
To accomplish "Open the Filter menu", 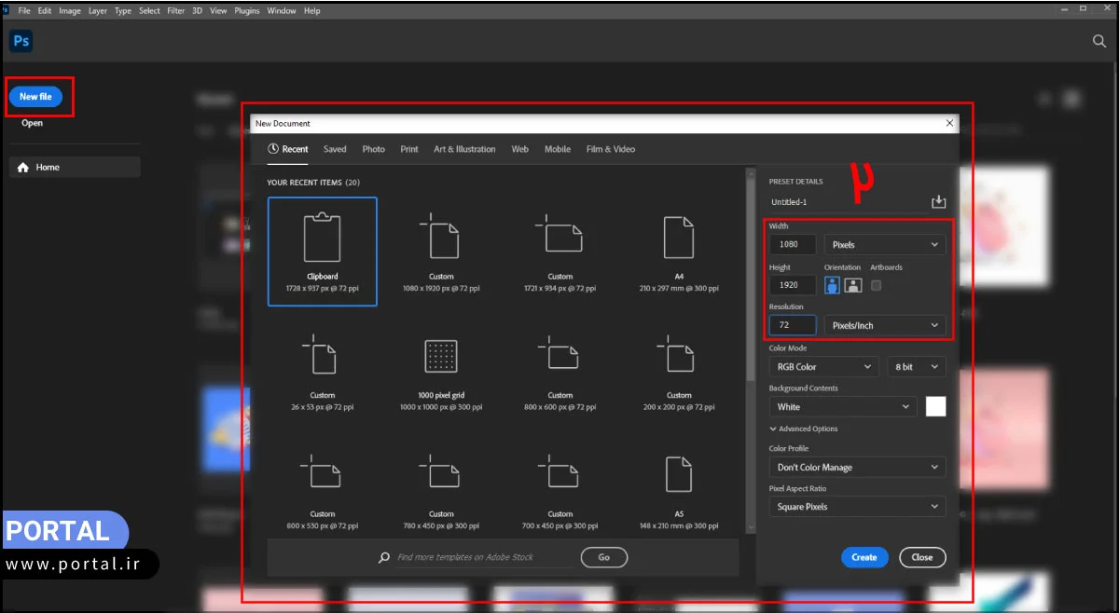I will coord(177,11).
